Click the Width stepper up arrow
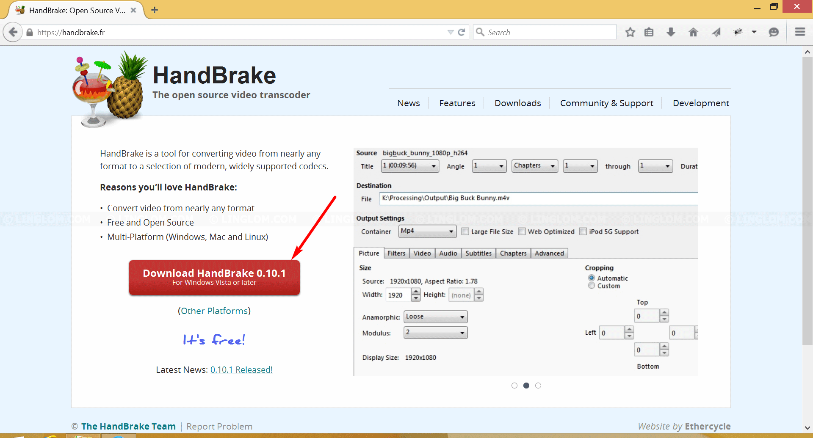 [416, 292]
